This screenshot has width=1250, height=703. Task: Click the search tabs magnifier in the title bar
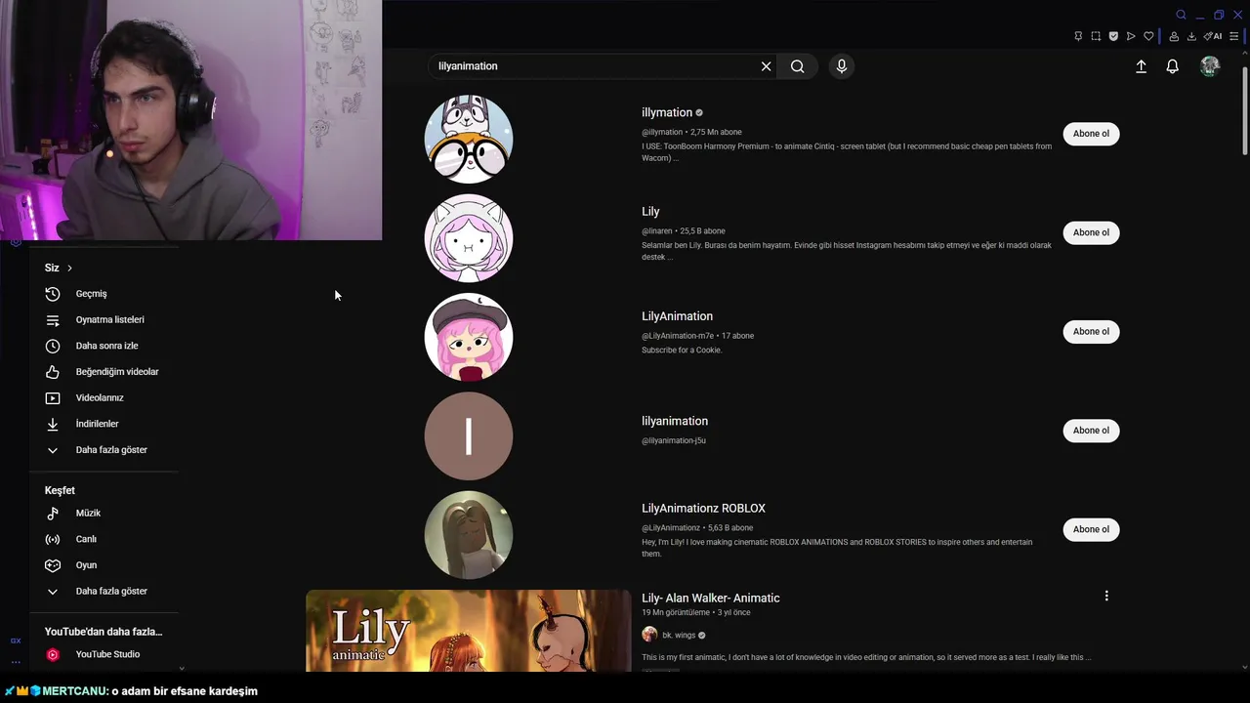point(1181,15)
